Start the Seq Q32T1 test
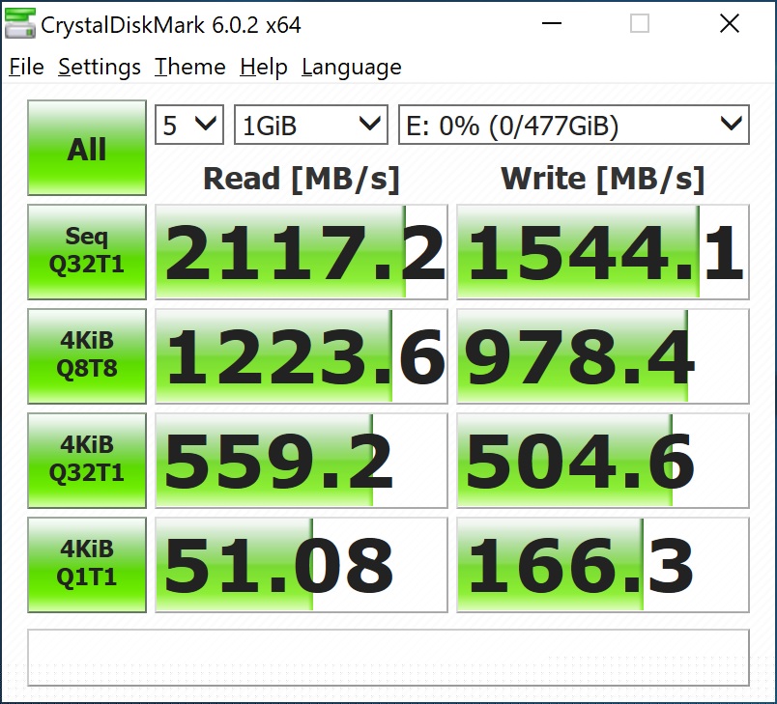 point(87,251)
